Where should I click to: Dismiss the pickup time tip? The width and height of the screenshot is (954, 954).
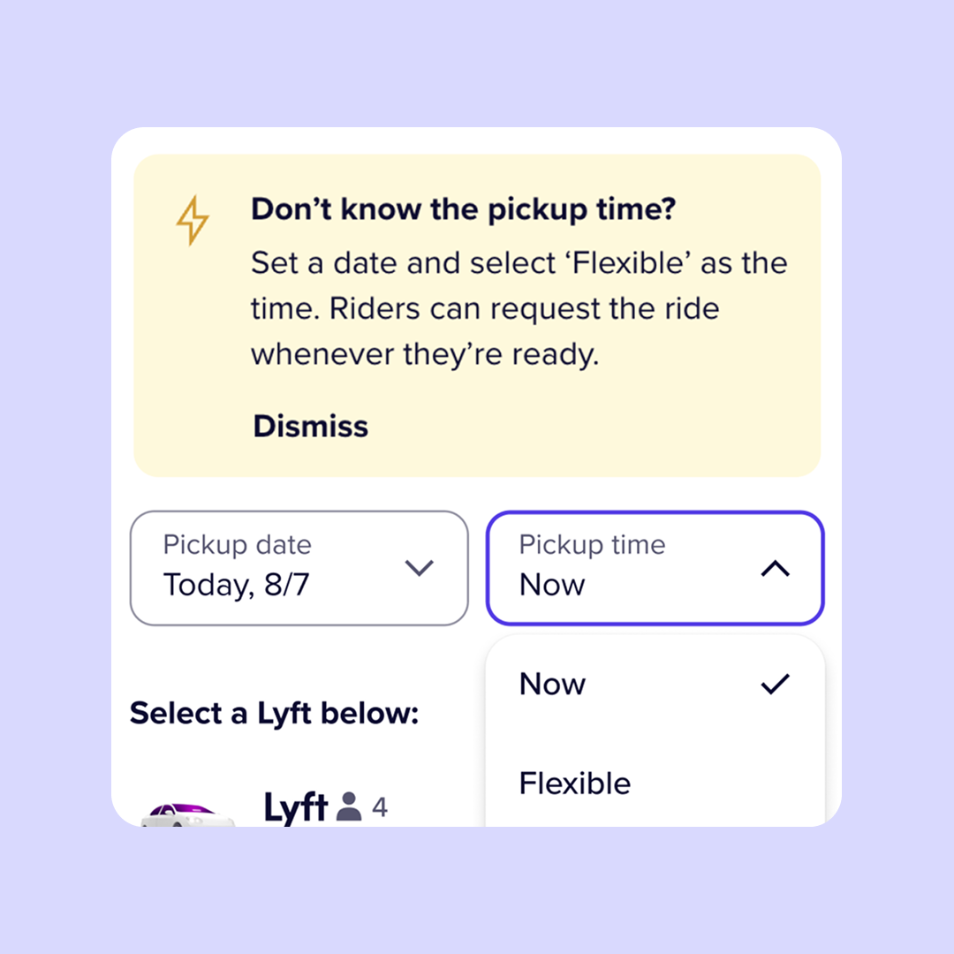pos(310,426)
